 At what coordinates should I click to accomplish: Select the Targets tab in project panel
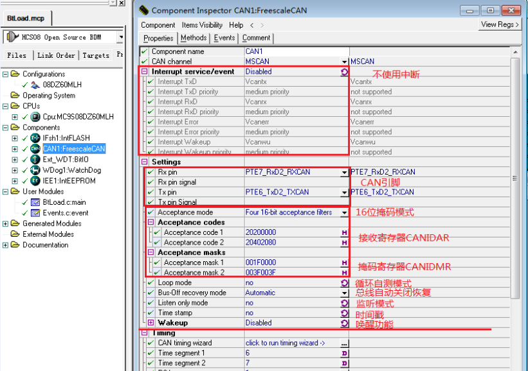96,55
